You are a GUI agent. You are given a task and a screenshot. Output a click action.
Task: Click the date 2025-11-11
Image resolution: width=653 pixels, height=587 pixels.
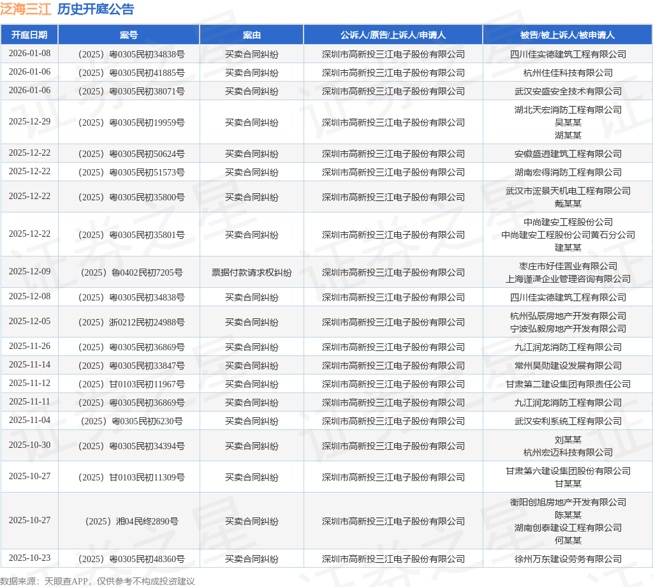pos(29,401)
